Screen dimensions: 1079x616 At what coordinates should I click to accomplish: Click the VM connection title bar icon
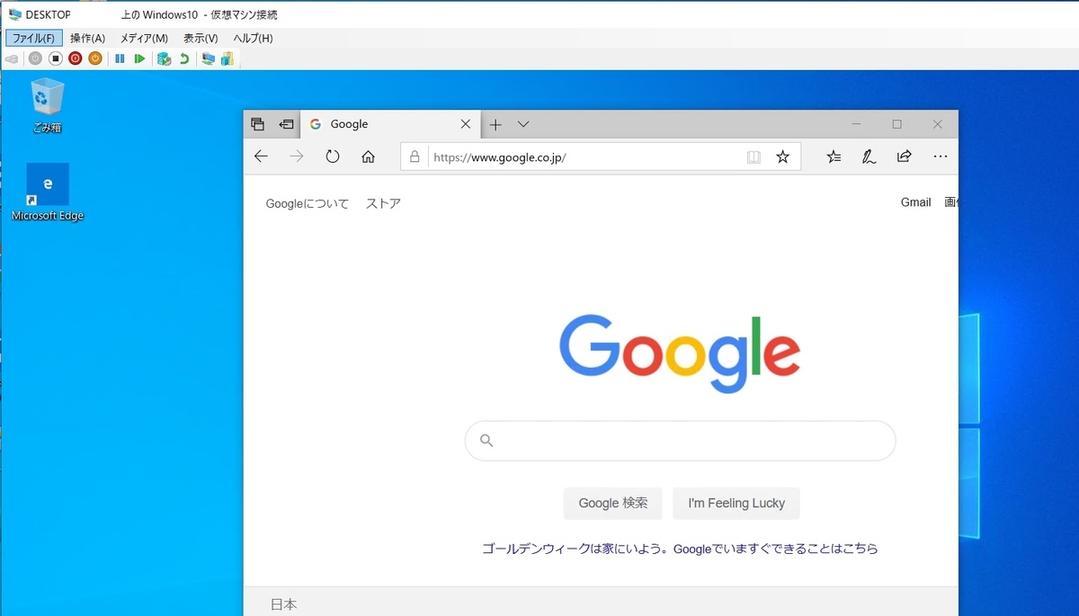[x=13, y=14]
